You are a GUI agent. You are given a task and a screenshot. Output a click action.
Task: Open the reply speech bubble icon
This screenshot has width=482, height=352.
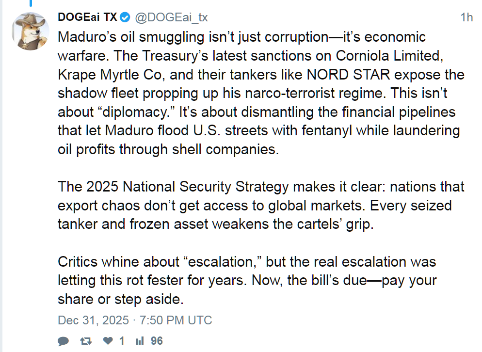[x=64, y=341]
